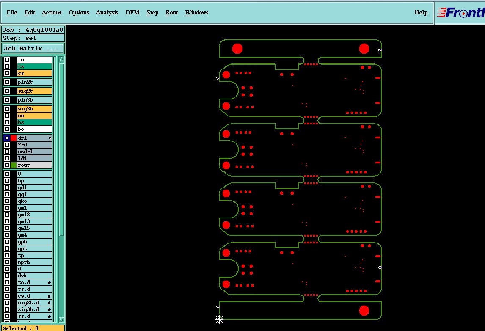Select the ts.d layer name
The image size is (485, 331).
(34, 289)
